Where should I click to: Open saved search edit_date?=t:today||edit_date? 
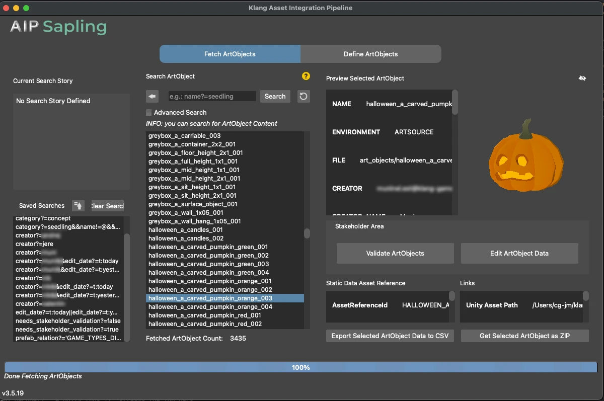tap(68, 312)
